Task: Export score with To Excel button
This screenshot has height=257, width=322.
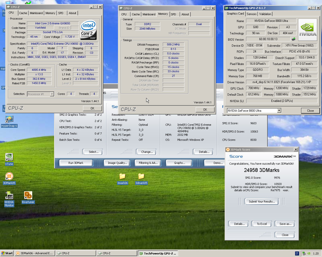Action: (262, 224)
